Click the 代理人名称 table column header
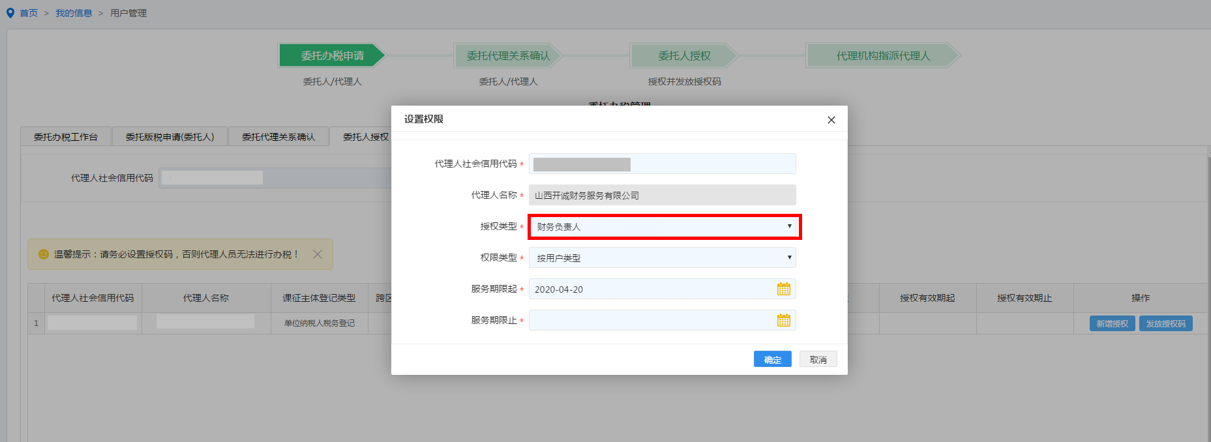 click(206, 298)
